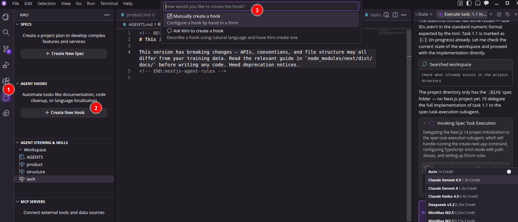Choose Manually create a hook option

261,19
